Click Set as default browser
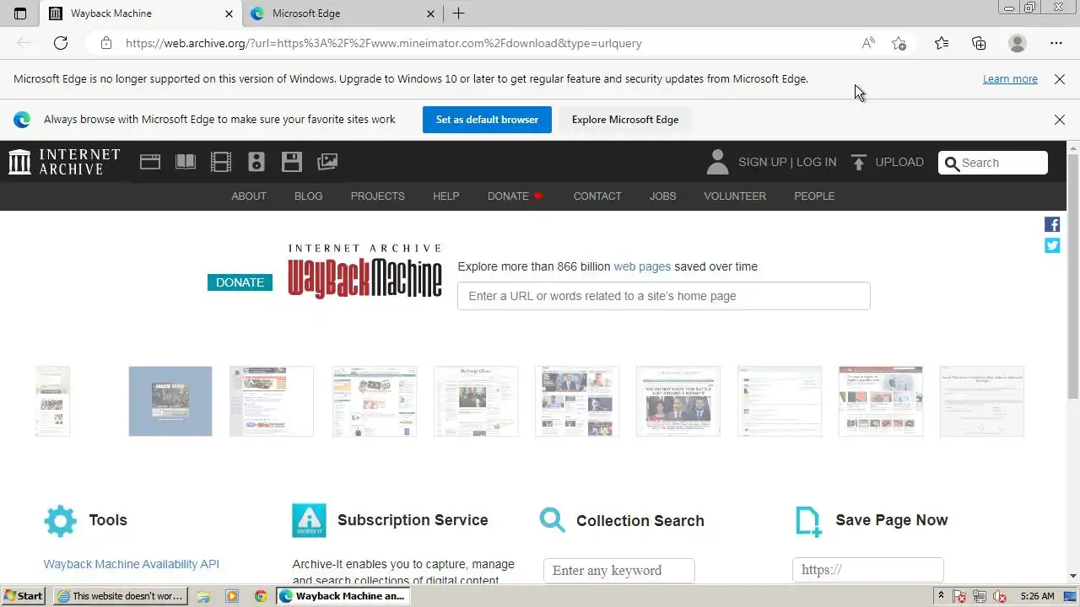1080x607 pixels. tap(487, 120)
